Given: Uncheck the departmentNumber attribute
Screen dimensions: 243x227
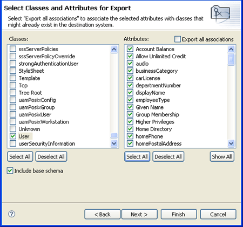Looking at the screenshot, I should pyautogui.click(x=130, y=85).
